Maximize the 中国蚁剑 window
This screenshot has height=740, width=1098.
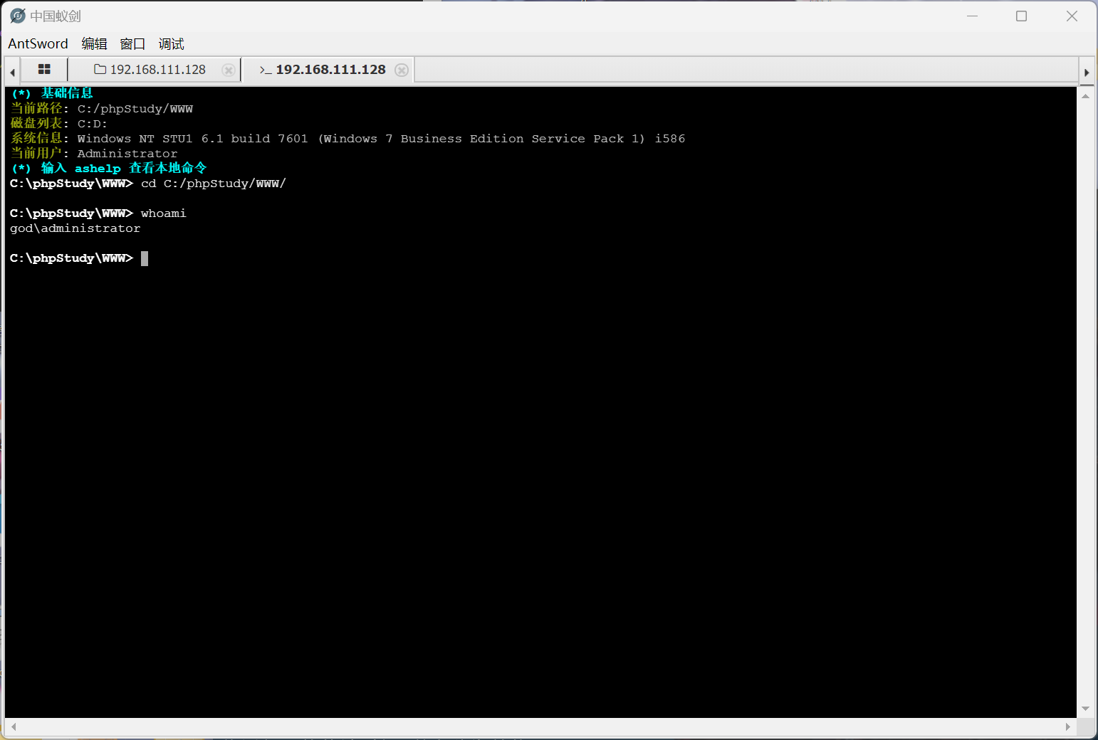pos(1021,16)
